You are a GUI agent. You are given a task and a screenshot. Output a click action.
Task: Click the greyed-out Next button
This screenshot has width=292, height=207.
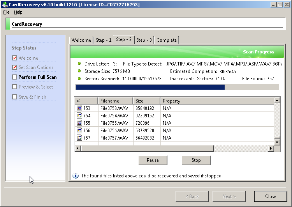(x=229, y=196)
